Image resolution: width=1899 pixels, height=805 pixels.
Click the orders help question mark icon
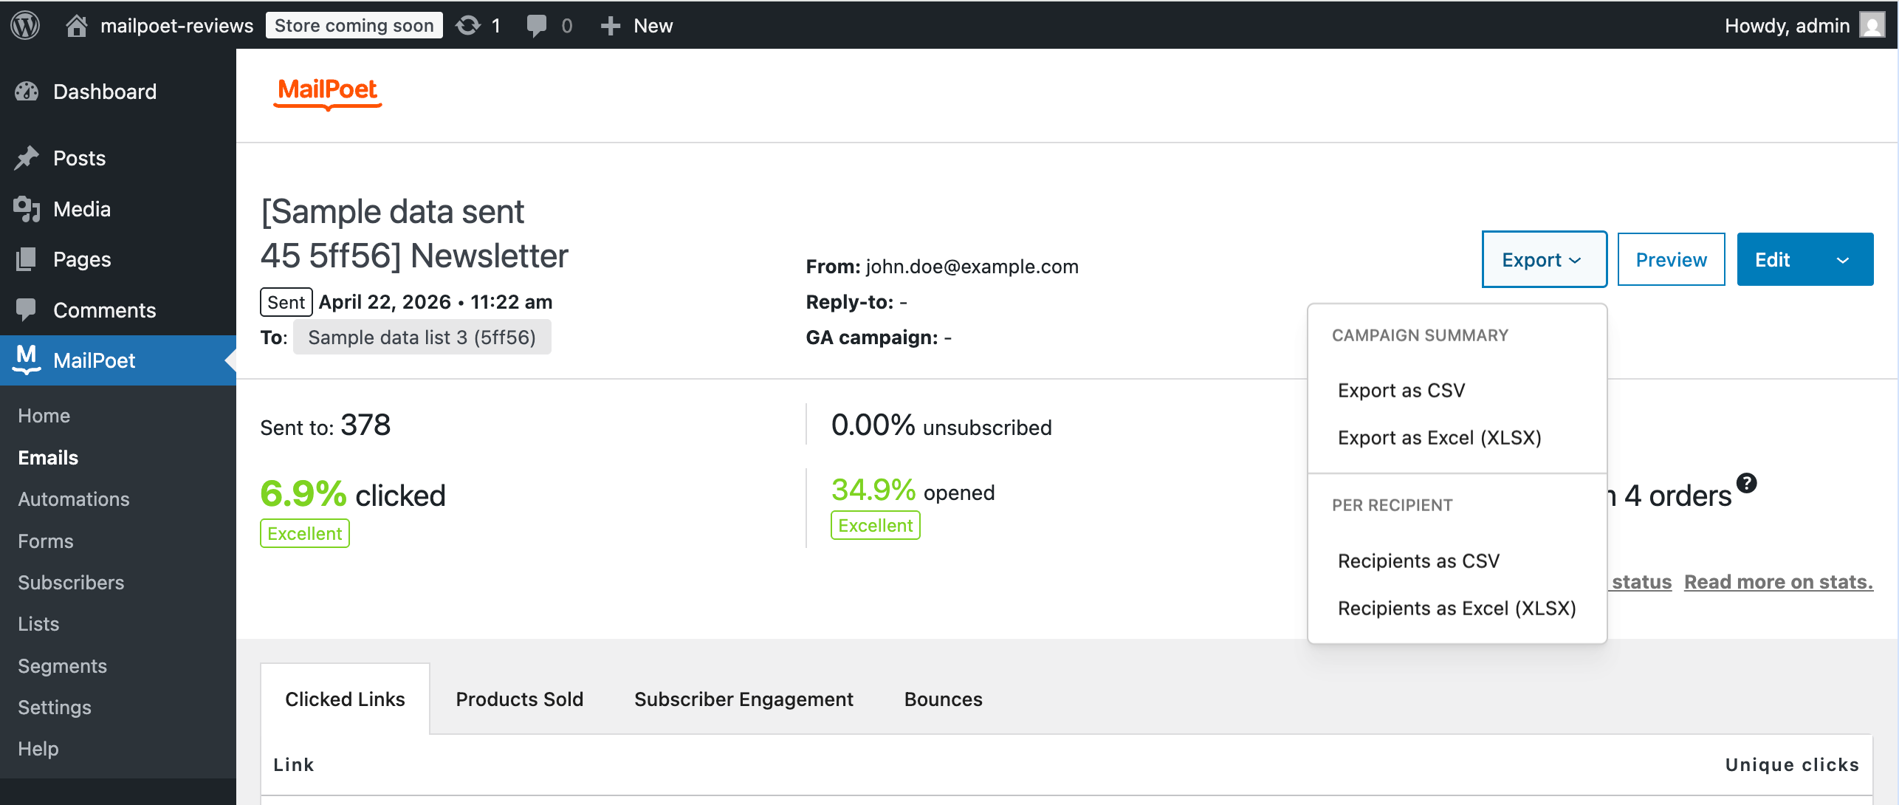(1747, 483)
